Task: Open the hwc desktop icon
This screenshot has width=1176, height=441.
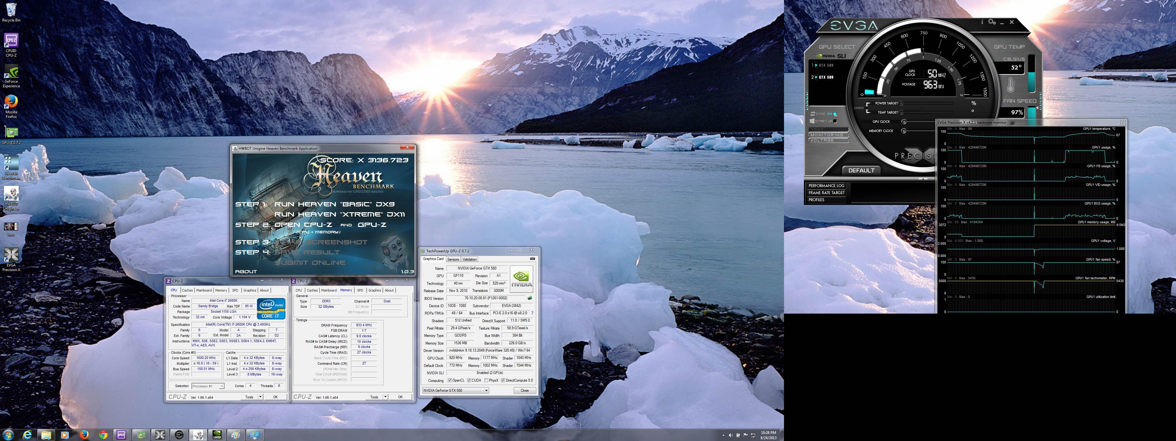Action: pyautogui.click(x=11, y=229)
